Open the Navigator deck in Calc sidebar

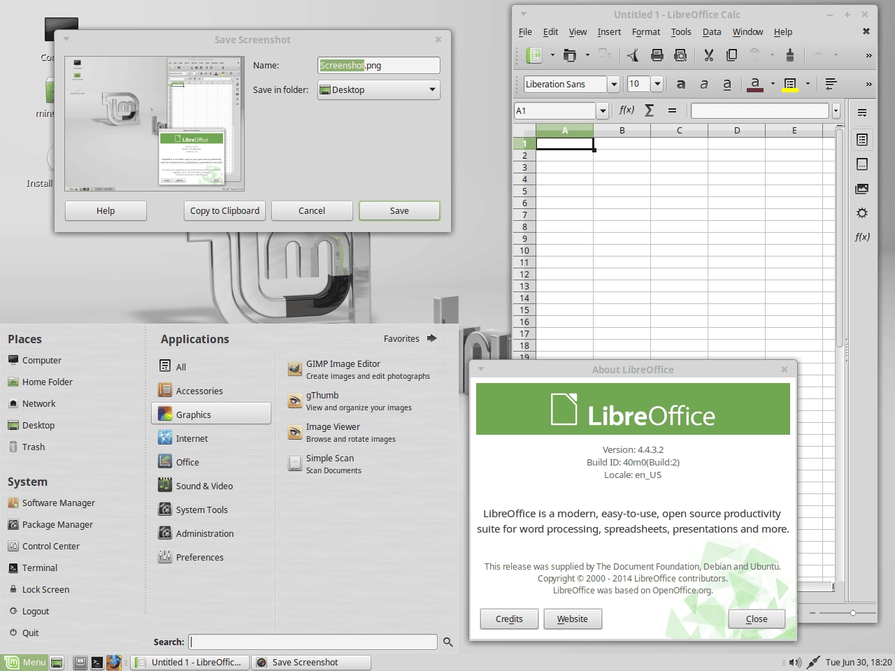coord(862,213)
